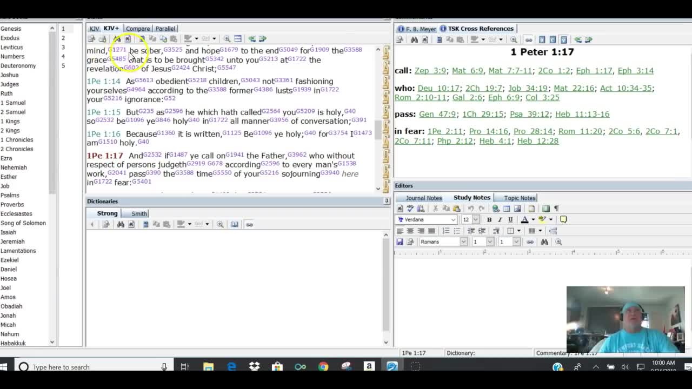The width and height of the screenshot is (692, 389).
Task: Toggle book sync B button in Commentary
Action: click(542, 39)
